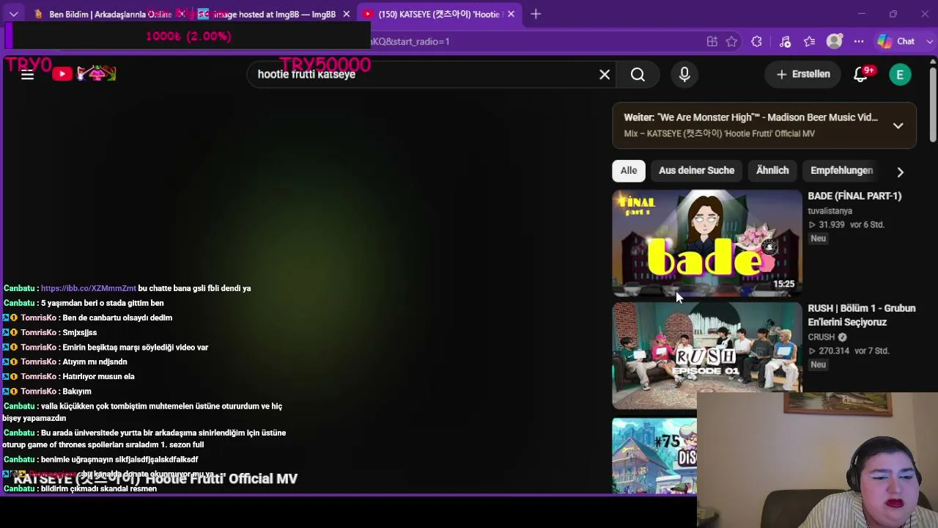
Task: Open RUSH Bölüm 1 video thumbnail
Action: point(707,355)
